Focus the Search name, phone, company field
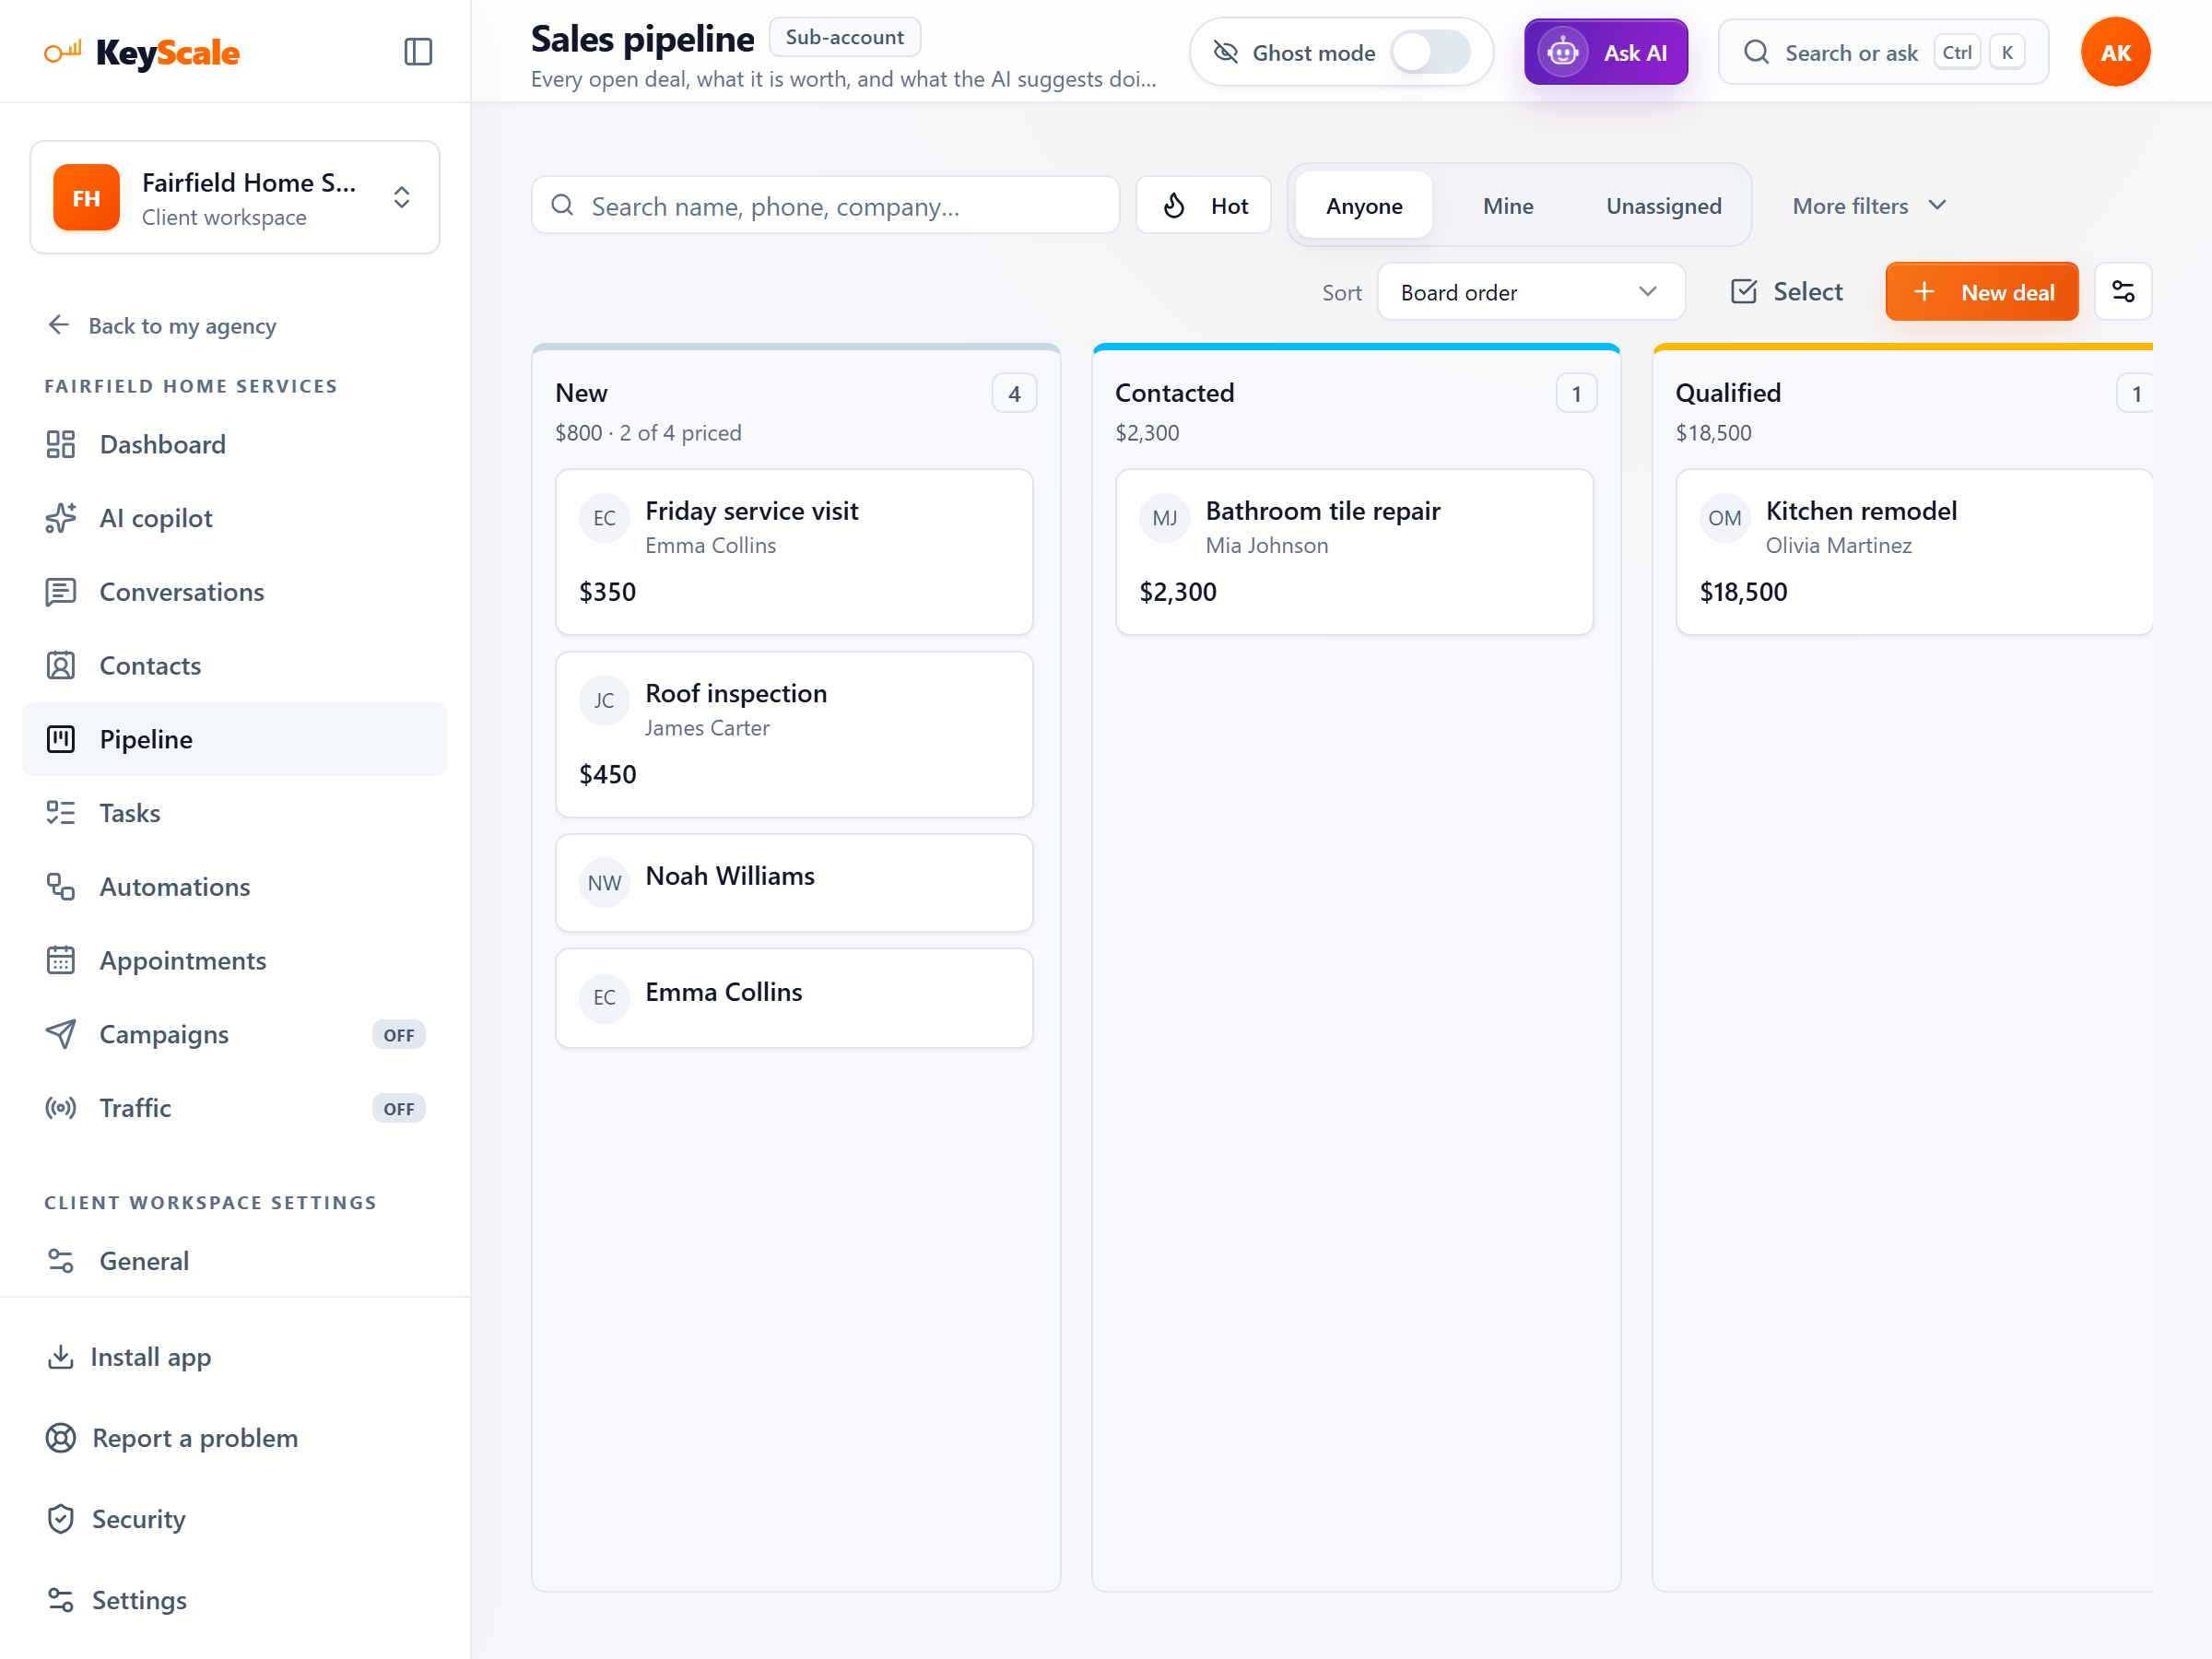This screenshot has width=2212, height=1659. 826,205
